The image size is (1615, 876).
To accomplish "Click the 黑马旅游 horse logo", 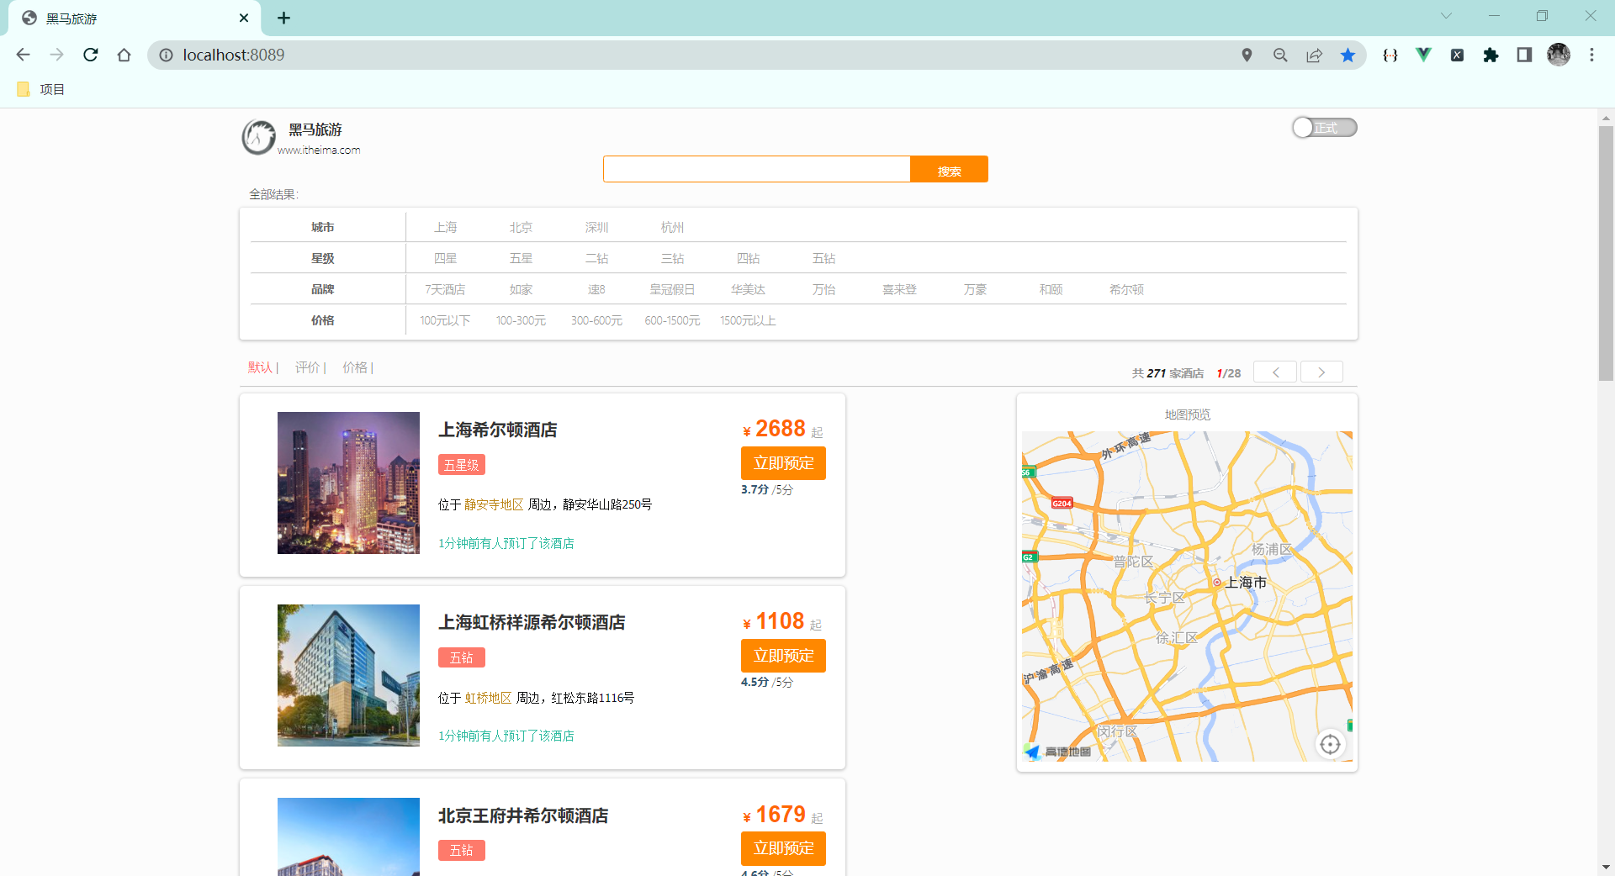I will [x=259, y=137].
